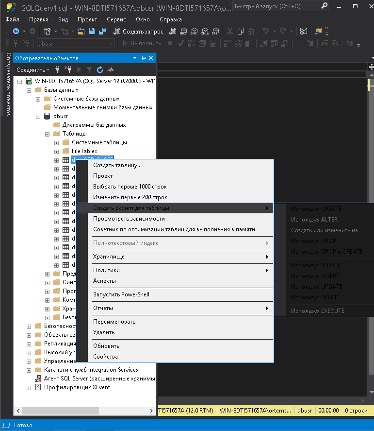The image size is (374, 431).
Task: Choose Выбрать первые 1000 строк
Action: [175, 187]
